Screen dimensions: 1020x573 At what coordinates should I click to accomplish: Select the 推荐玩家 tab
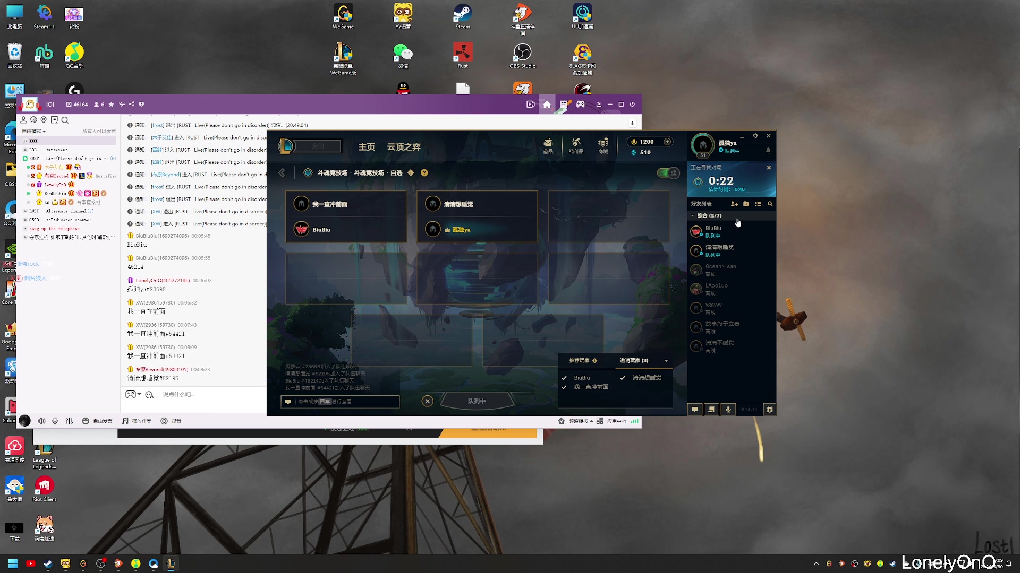click(583, 361)
